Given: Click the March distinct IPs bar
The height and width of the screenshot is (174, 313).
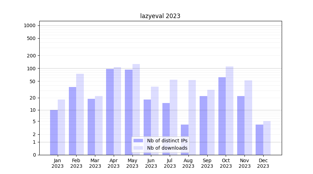Looking at the screenshot, I should pos(91,127).
